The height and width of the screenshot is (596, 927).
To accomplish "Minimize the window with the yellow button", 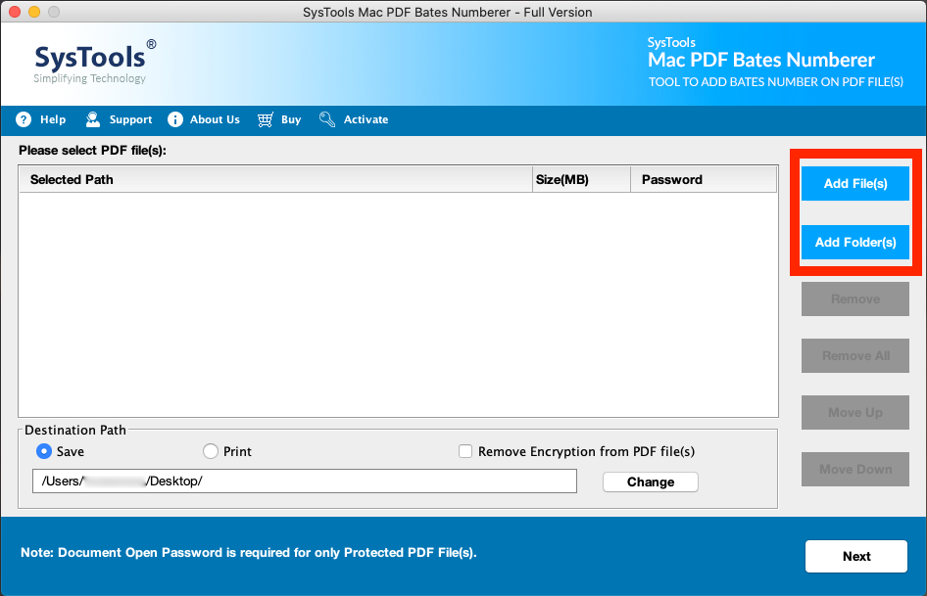I will point(34,11).
